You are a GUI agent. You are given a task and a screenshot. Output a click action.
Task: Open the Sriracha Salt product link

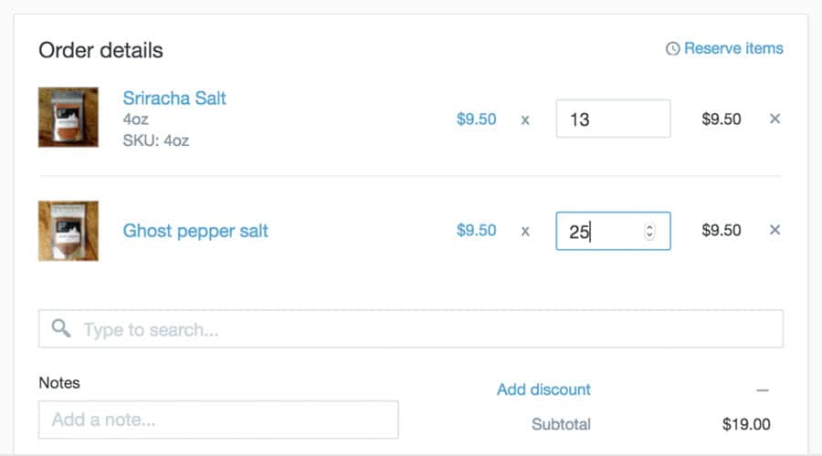[x=174, y=98]
